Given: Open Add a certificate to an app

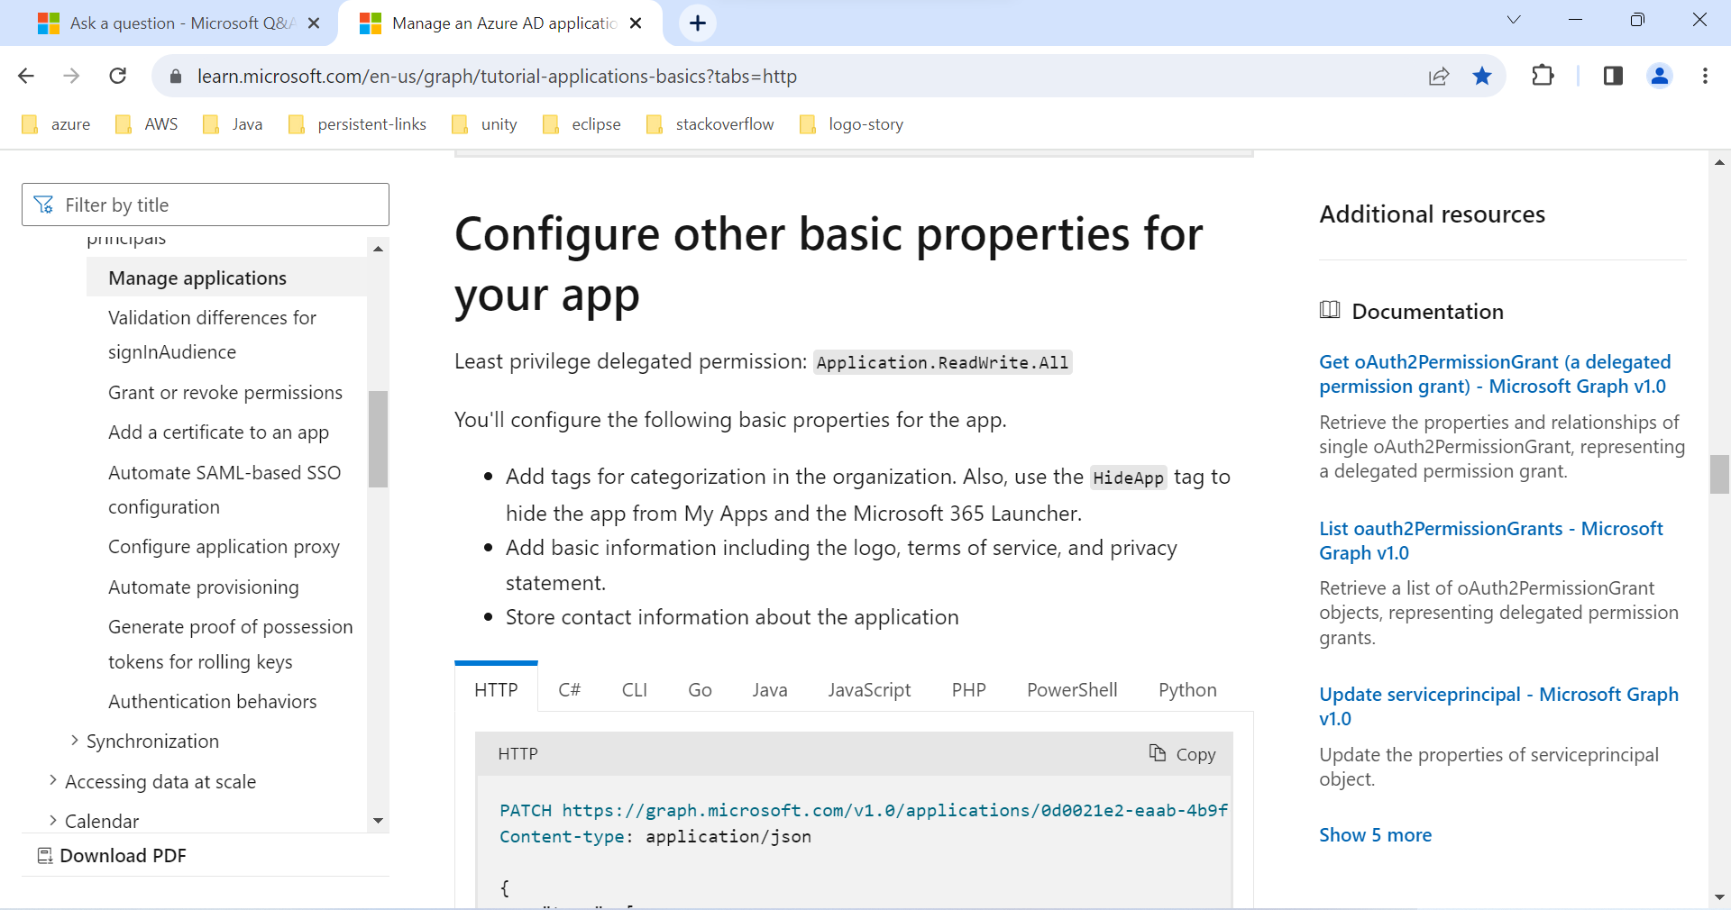Looking at the screenshot, I should (x=218, y=432).
